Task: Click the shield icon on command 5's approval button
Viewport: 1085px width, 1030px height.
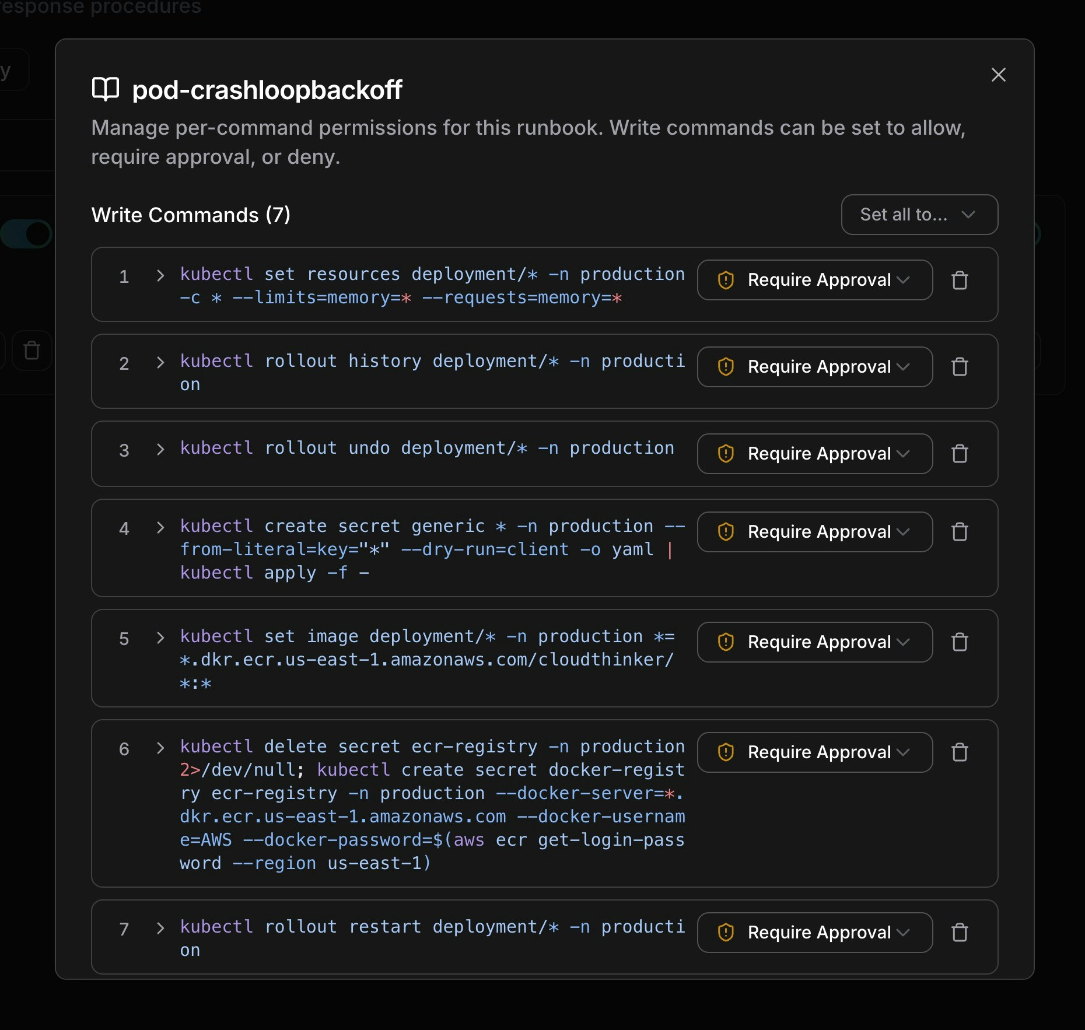Action: (x=725, y=642)
